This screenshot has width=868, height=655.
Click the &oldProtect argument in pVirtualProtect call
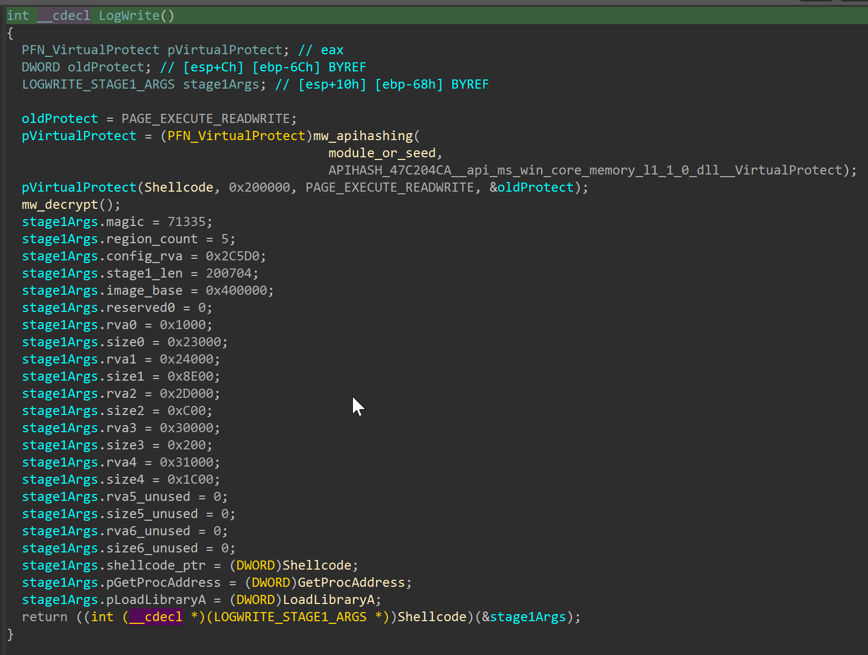pyautogui.click(x=531, y=187)
